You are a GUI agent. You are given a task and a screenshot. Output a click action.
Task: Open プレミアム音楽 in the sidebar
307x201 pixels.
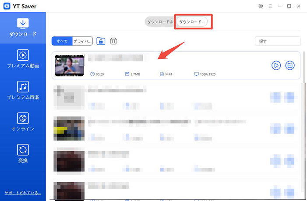click(x=23, y=90)
